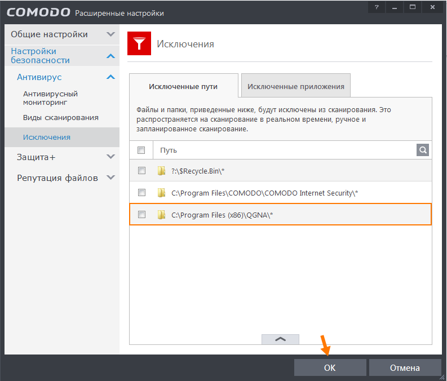Open Общие настройки section
The height and width of the screenshot is (381, 447).
click(49, 34)
